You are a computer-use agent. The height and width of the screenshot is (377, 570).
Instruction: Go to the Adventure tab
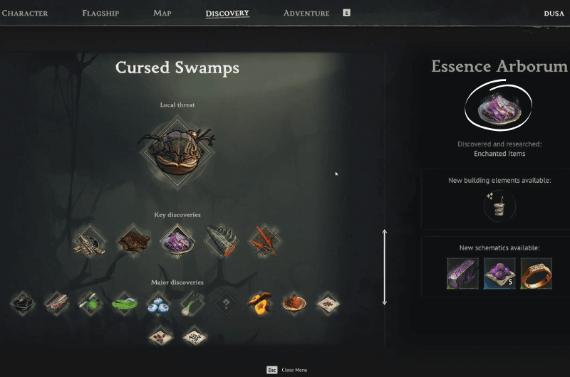tap(306, 14)
